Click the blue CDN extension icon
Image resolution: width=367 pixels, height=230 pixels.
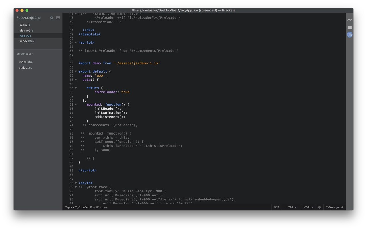tap(350, 35)
